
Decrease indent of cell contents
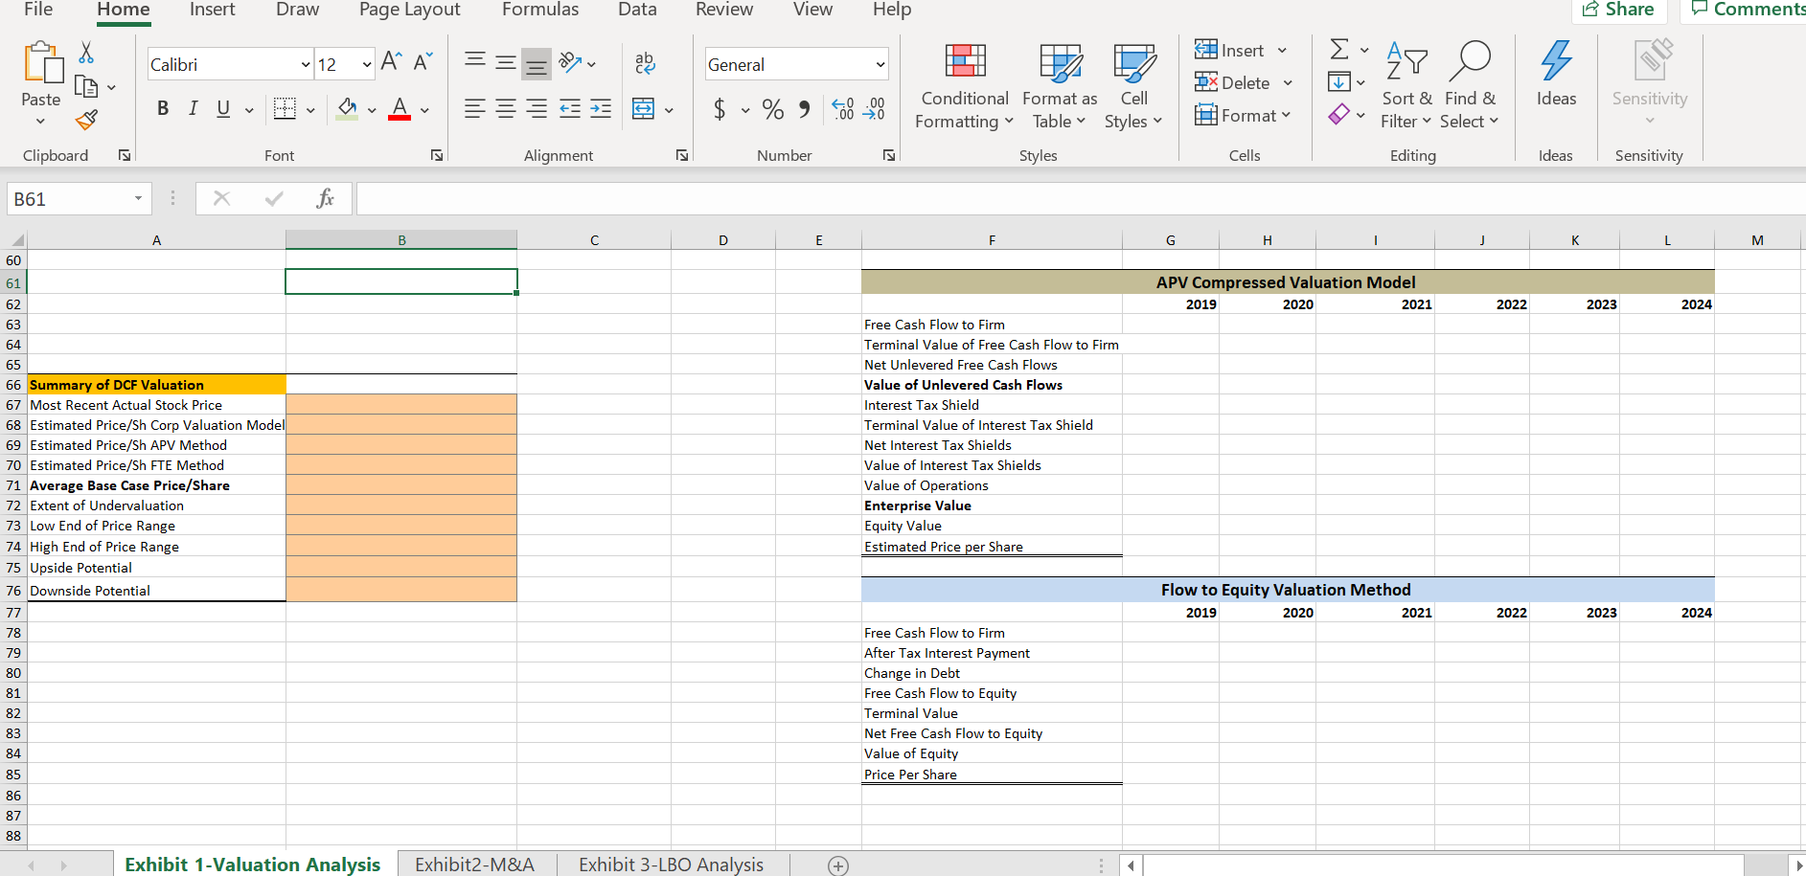569,109
